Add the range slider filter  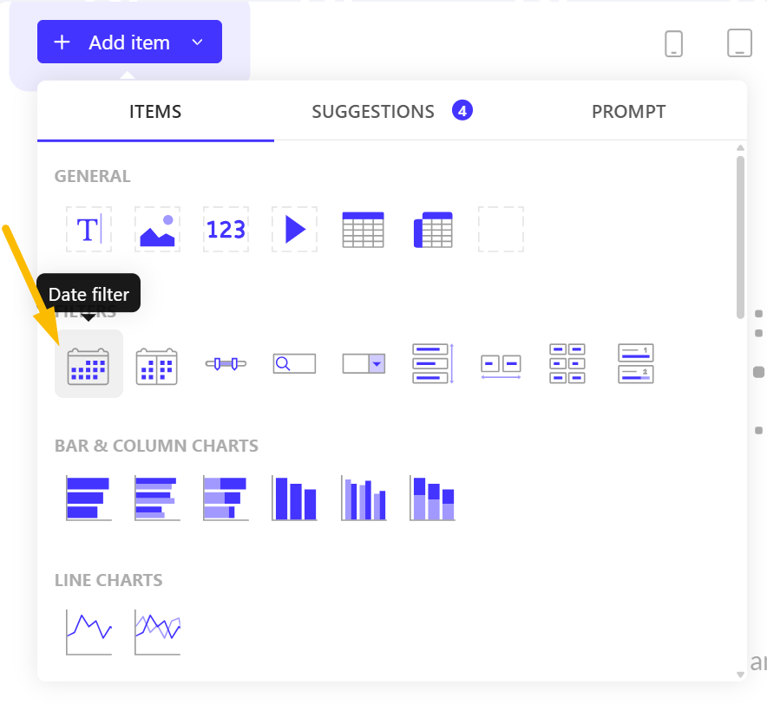[226, 364]
